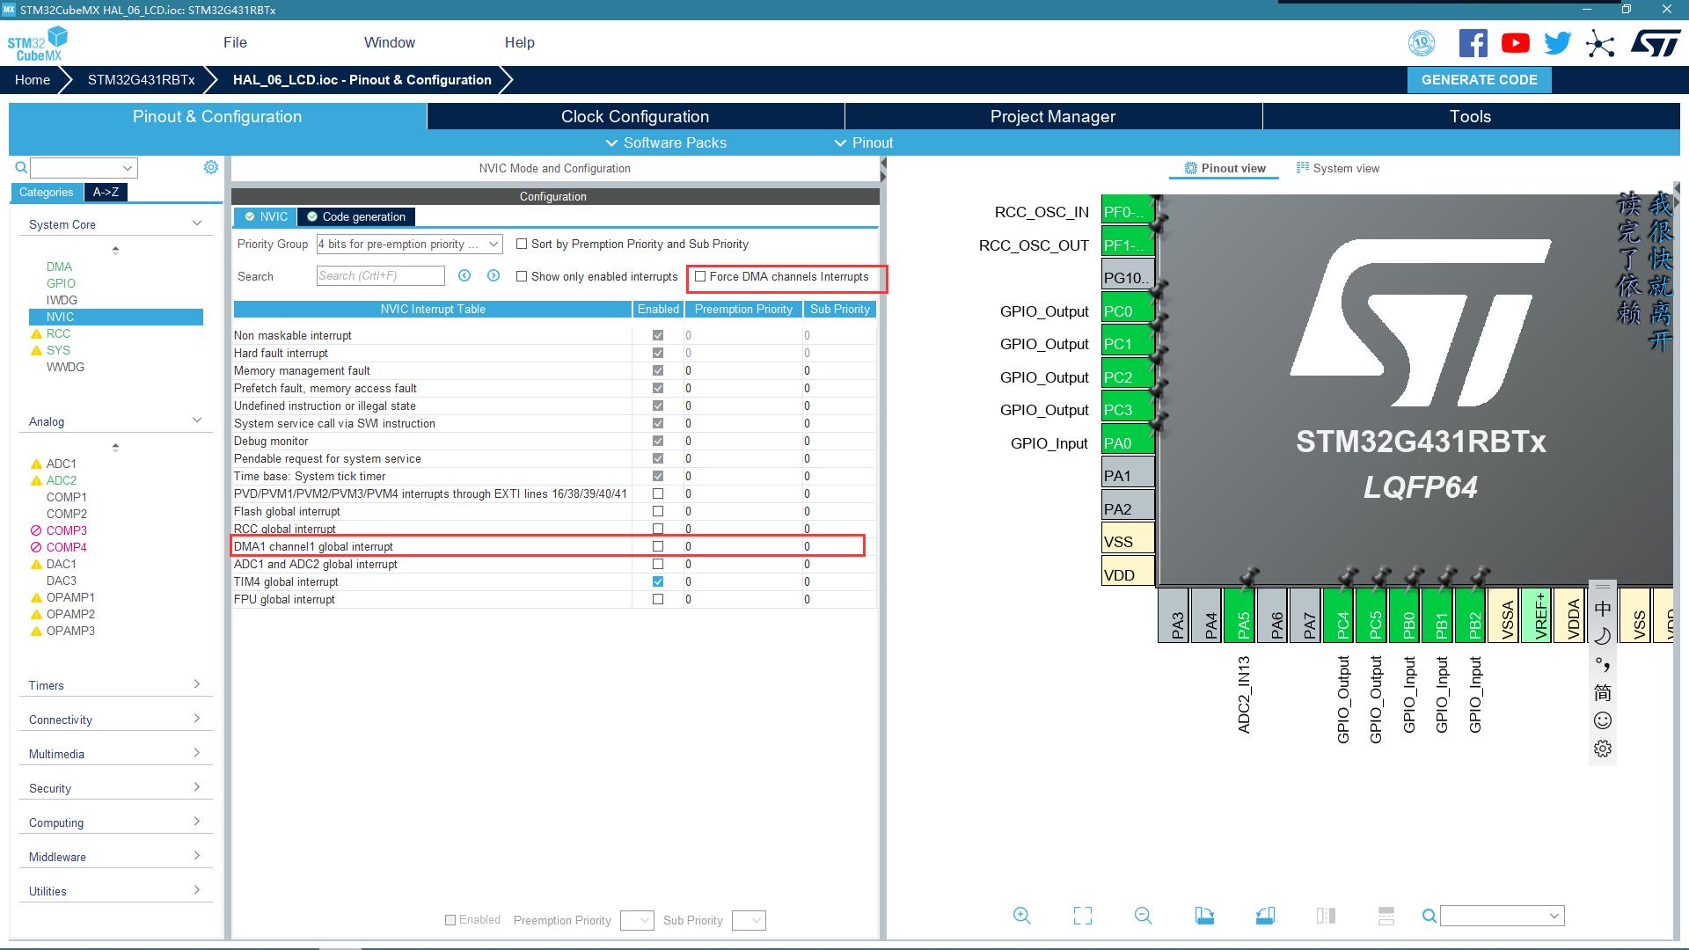Screen dimensions: 1689x950
Task: Open the Facebook icon link
Action: 1473,43
